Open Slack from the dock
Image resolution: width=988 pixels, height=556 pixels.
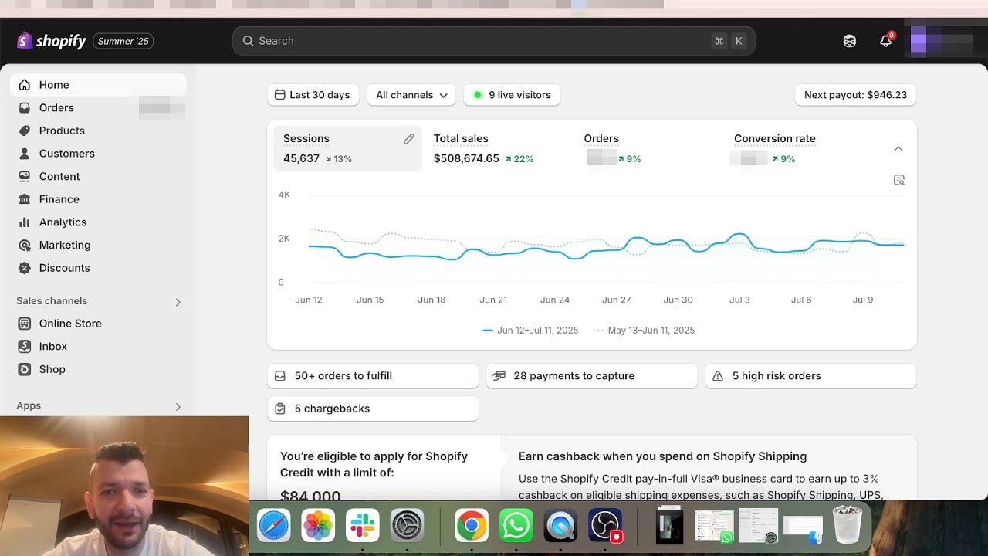[x=362, y=526]
